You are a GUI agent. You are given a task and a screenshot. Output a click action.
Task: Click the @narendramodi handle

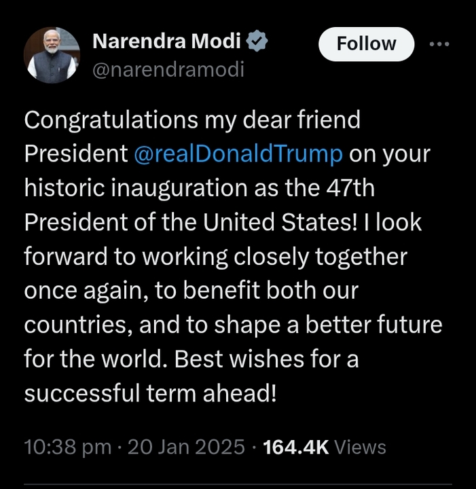(x=168, y=69)
